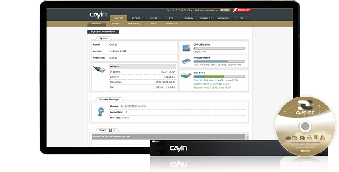The height and width of the screenshot is (172, 339).
Task: Click the first Patch icon button
Action: (110, 130)
